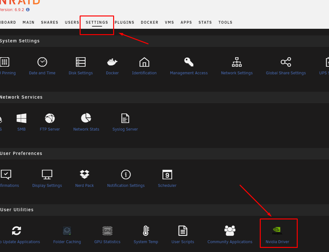This screenshot has width=329, height=252.
Task: Click the System Settings section header
Action: click(20, 41)
